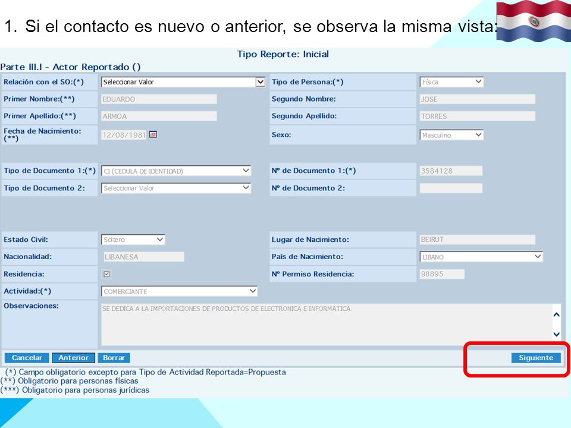Open the País de Nacimiento dropdown
Viewport: 571px width, 428px height.
(x=481, y=257)
